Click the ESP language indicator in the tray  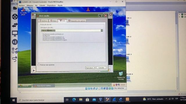point(177,99)
